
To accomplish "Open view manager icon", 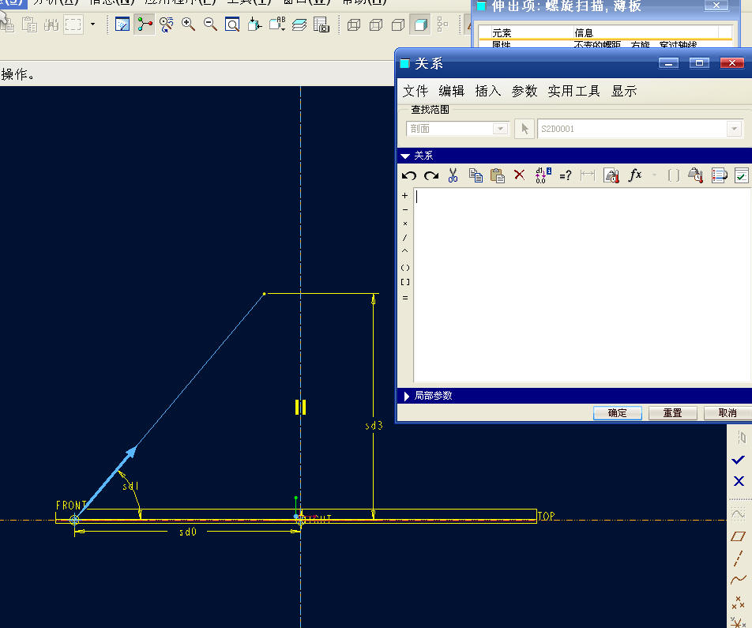I will (x=321, y=24).
